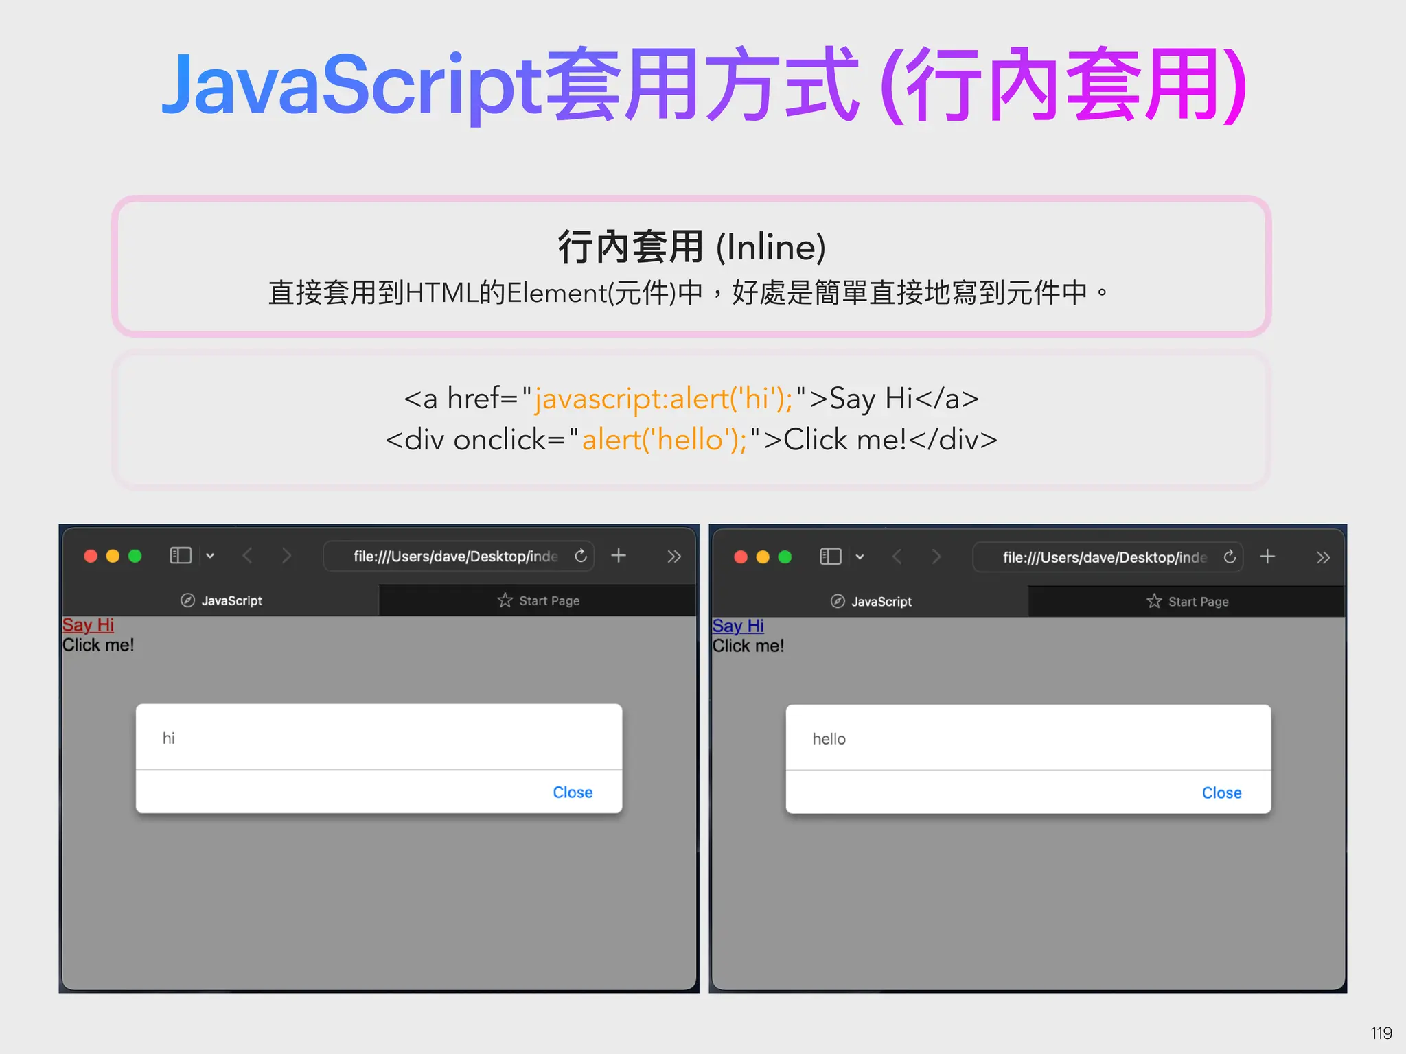Add new tab in right Safari window
The image size is (1406, 1054).
[1268, 557]
